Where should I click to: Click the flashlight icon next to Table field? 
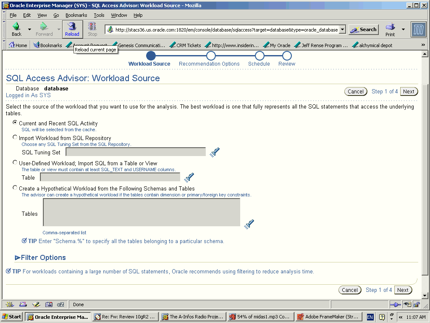pos(189,177)
